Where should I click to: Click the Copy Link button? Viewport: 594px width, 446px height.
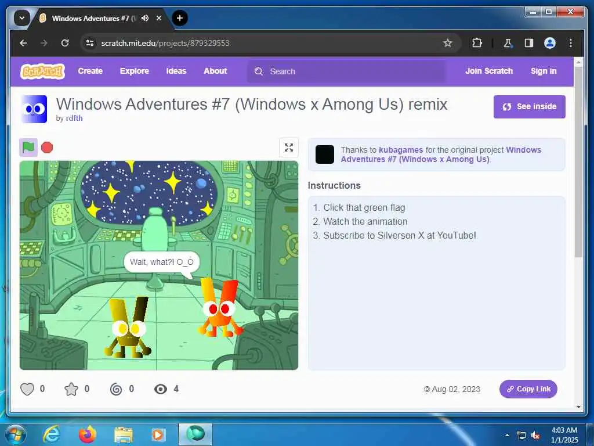[528, 389]
